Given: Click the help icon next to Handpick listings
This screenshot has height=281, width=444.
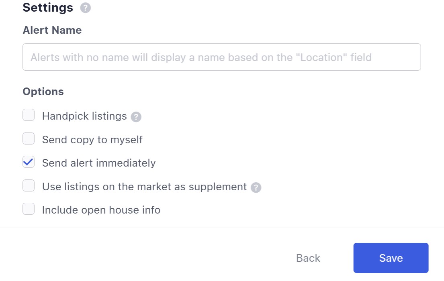Looking at the screenshot, I should click(136, 117).
